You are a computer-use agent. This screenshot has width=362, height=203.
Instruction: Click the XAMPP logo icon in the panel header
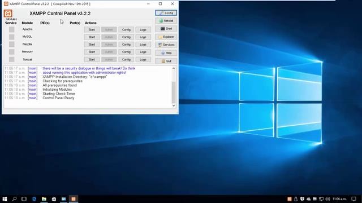pos(8,14)
